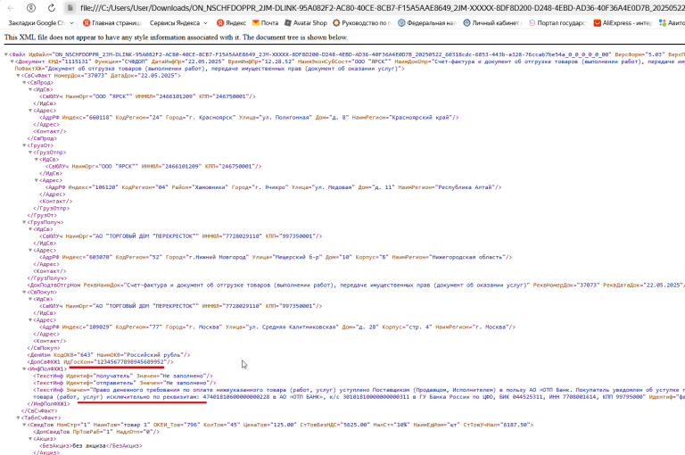Click the АдрРФ Индекс="109029" Москва line

coord(277,327)
